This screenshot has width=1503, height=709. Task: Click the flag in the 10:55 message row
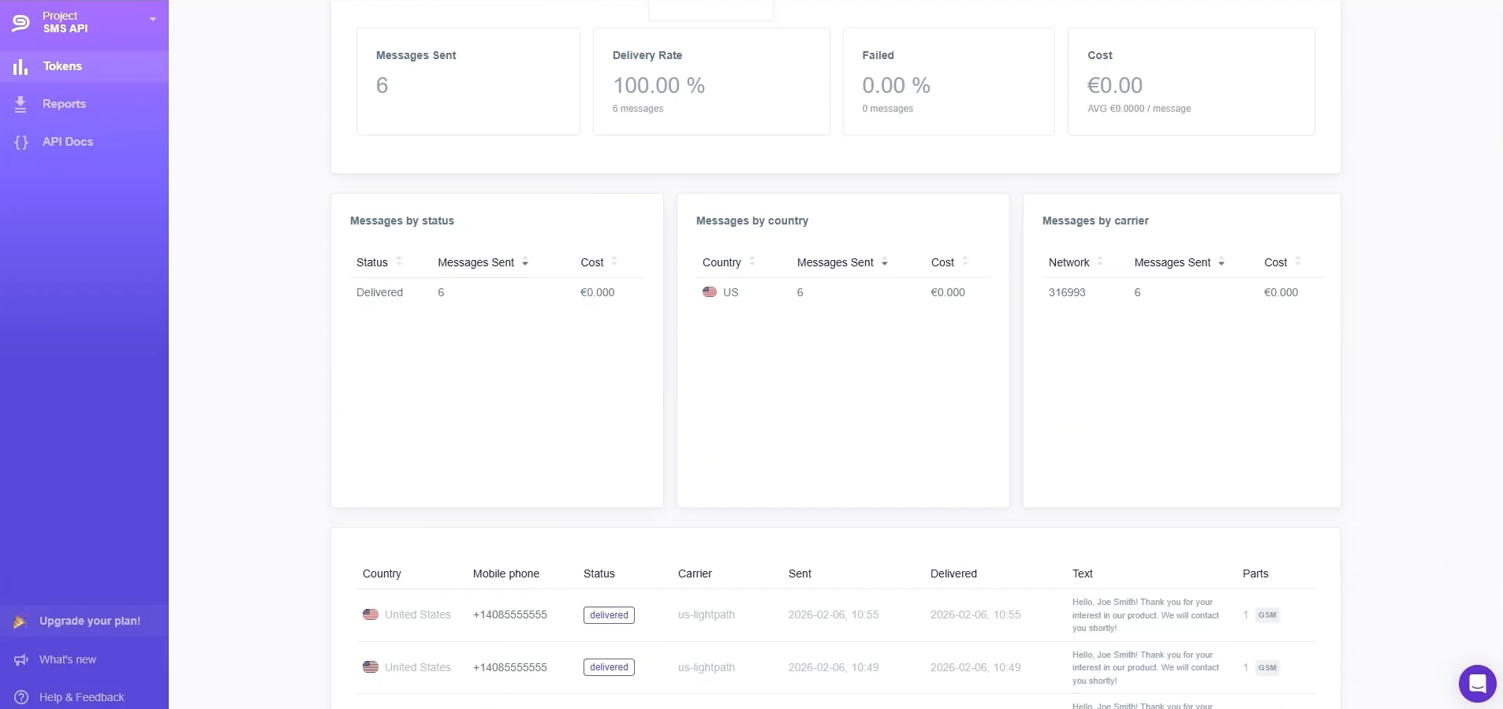[x=371, y=614]
